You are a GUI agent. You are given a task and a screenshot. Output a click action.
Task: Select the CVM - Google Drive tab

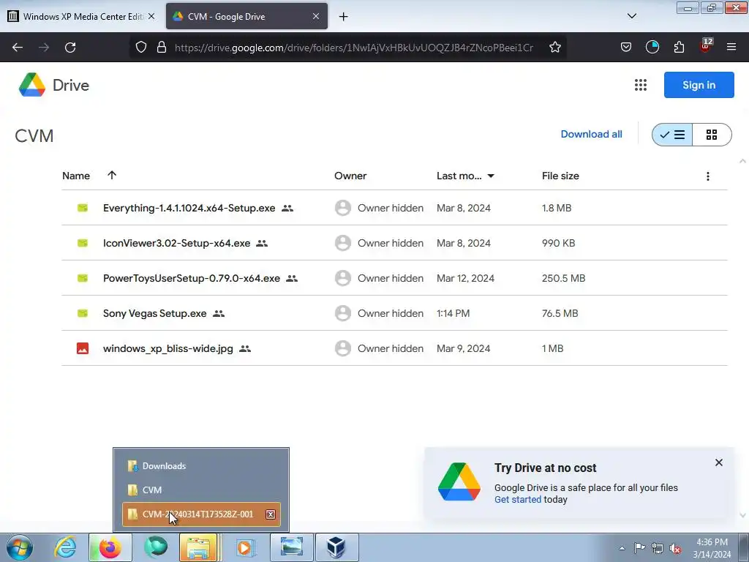pyautogui.click(x=246, y=16)
